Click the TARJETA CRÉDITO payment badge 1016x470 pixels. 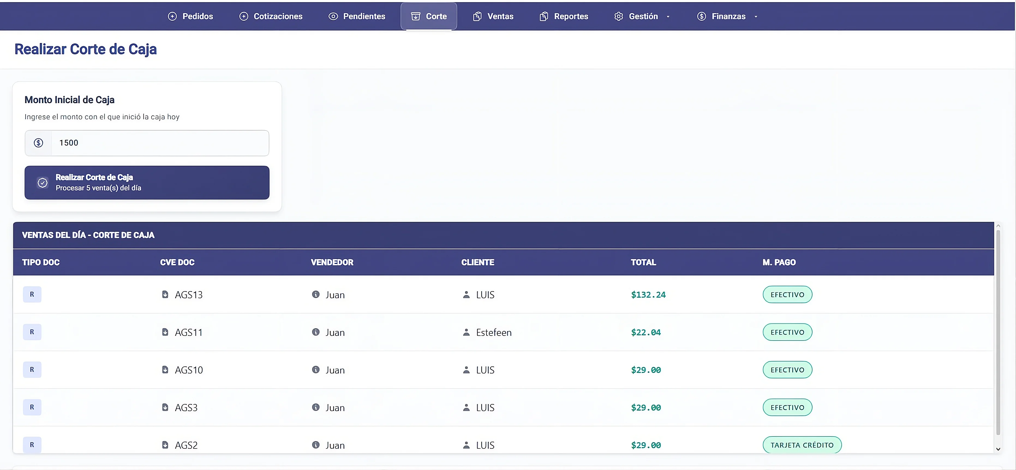tap(802, 445)
